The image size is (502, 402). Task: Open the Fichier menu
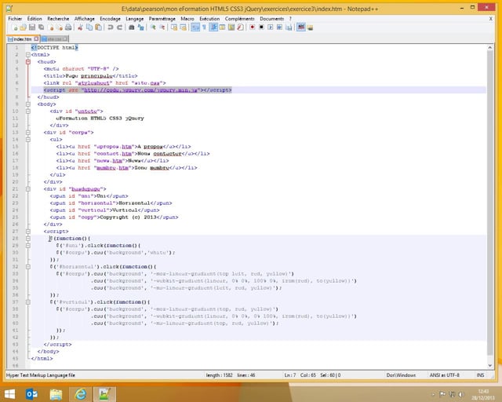(x=15, y=19)
